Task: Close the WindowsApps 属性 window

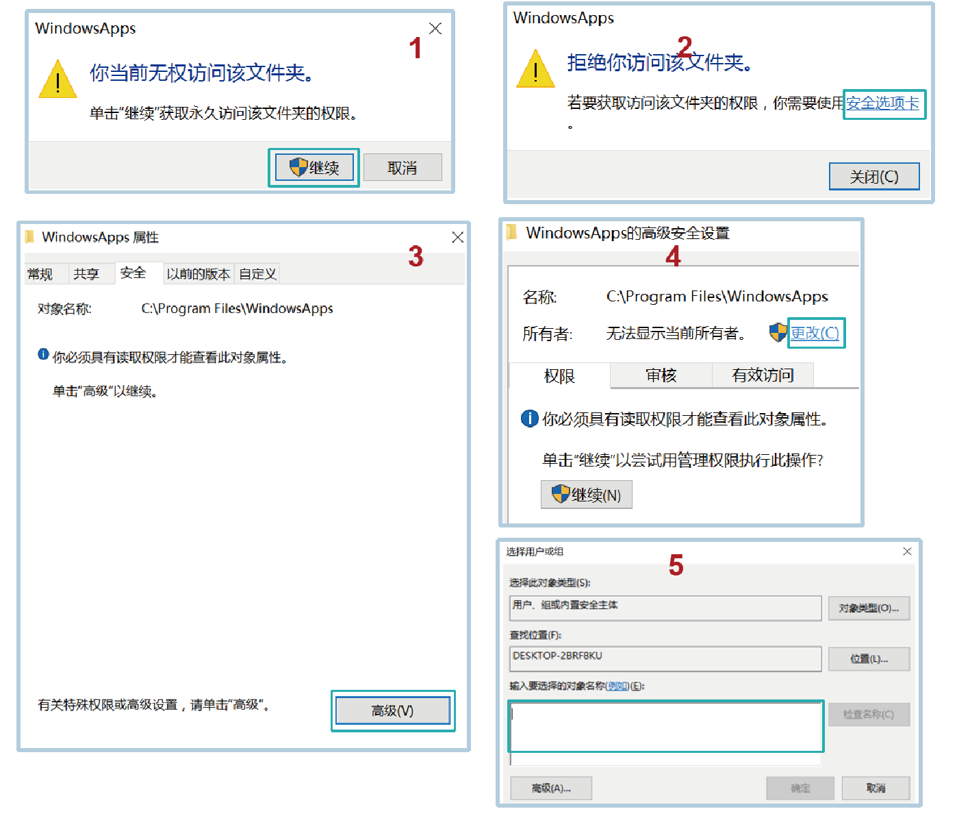Action: (x=457, y=237)
